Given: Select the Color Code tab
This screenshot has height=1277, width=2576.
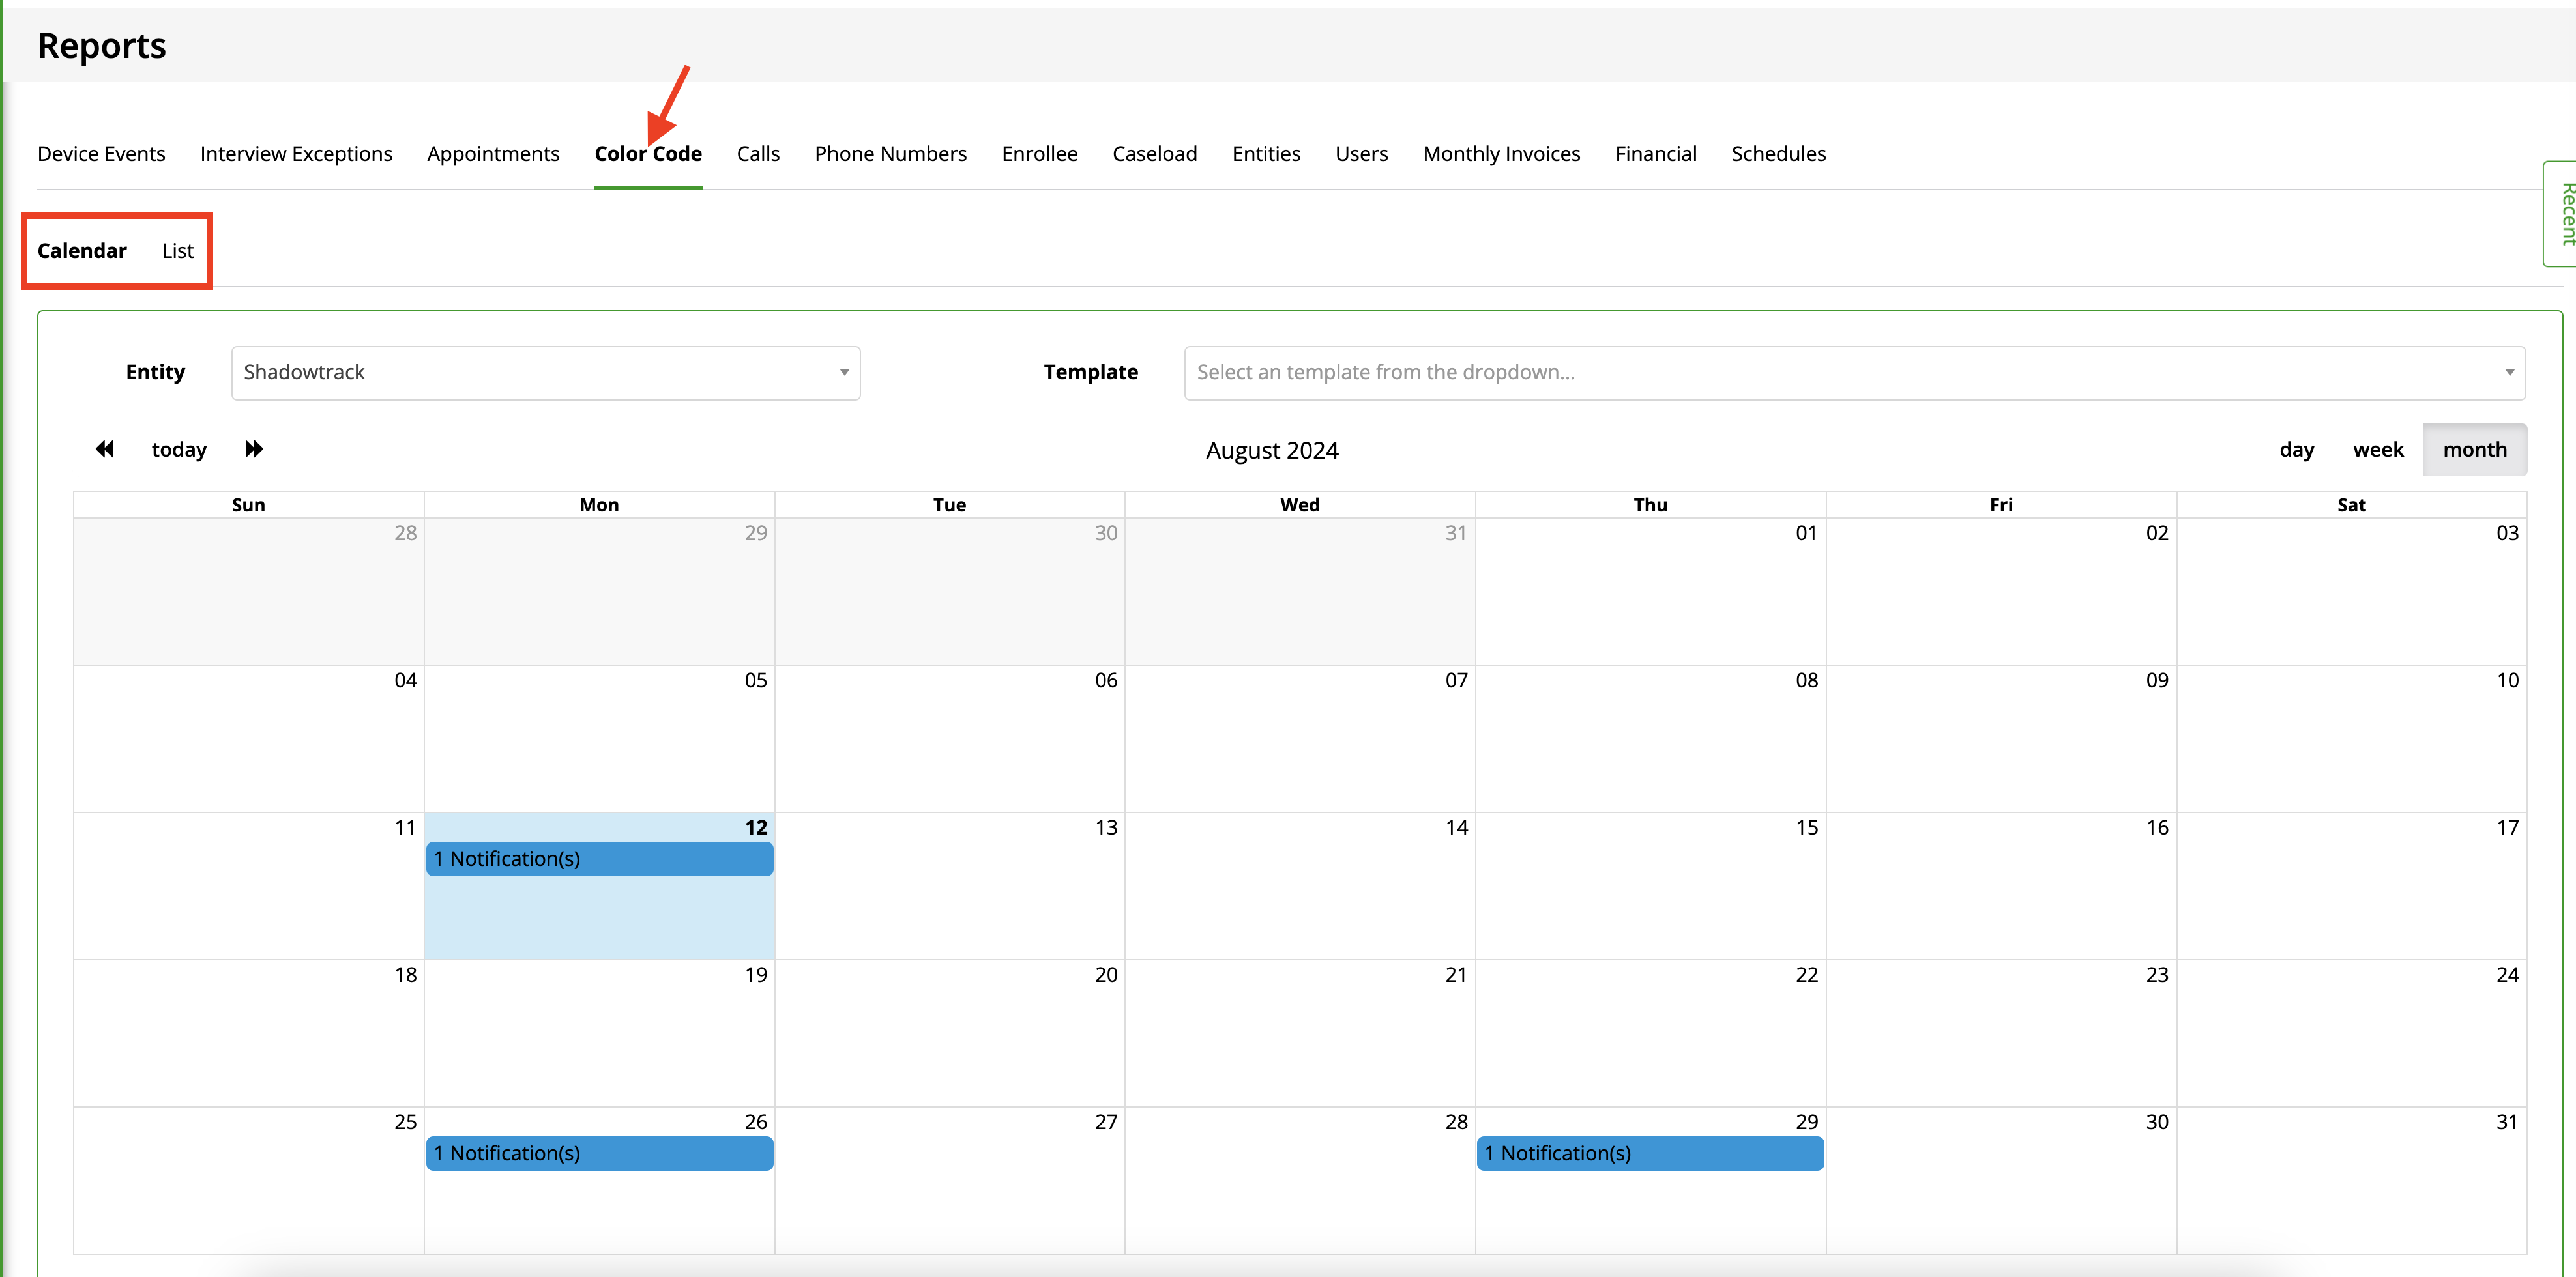Looking at the screenshot, I should (648, 154).
